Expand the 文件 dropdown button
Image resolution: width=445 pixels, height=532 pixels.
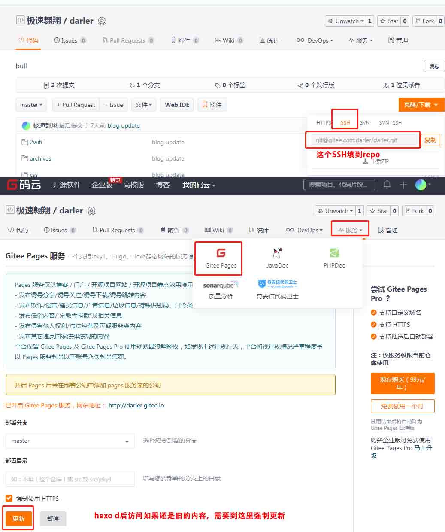[144, 105]
